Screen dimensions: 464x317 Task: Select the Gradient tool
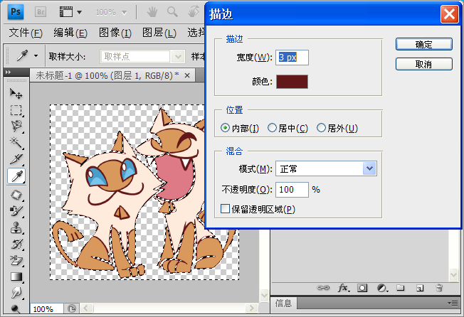[x=16, y=276]
